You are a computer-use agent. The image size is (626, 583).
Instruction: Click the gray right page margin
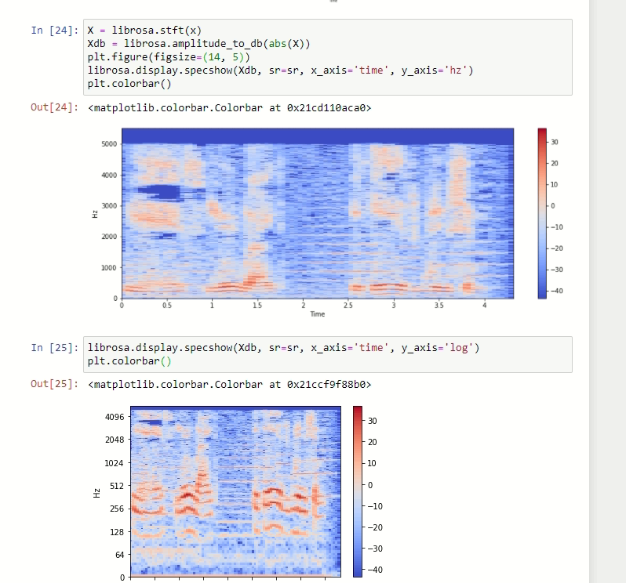pos(607,291)
